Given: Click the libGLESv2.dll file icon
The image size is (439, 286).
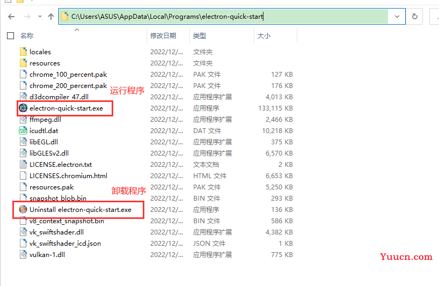Looking at the screenshot, I should [x=24, y=153].
